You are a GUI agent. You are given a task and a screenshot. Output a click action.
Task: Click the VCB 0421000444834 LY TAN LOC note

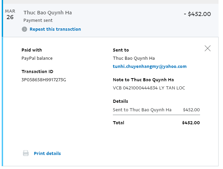click(x=149, y=88)
